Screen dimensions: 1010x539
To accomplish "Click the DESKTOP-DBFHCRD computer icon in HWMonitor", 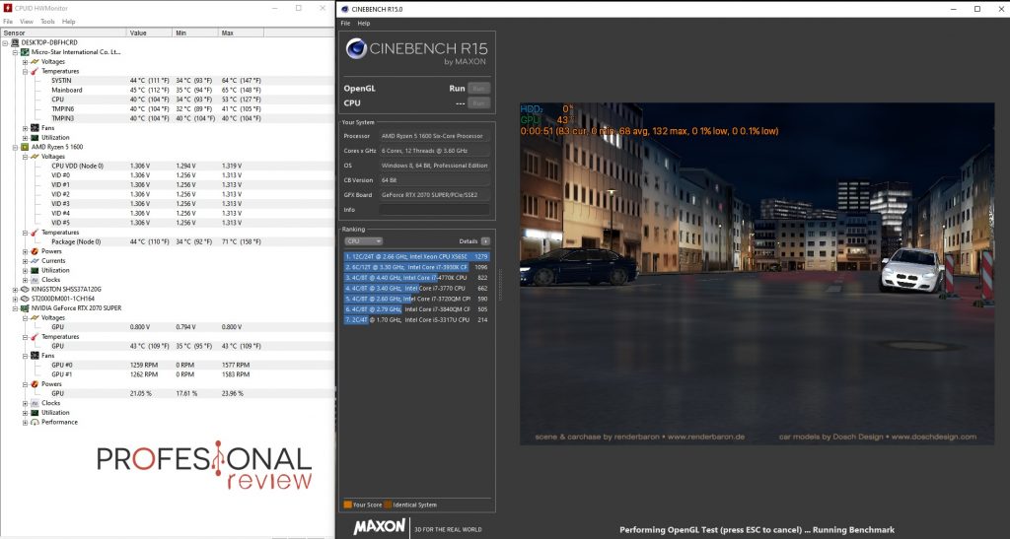I will [x=15, y=42].
